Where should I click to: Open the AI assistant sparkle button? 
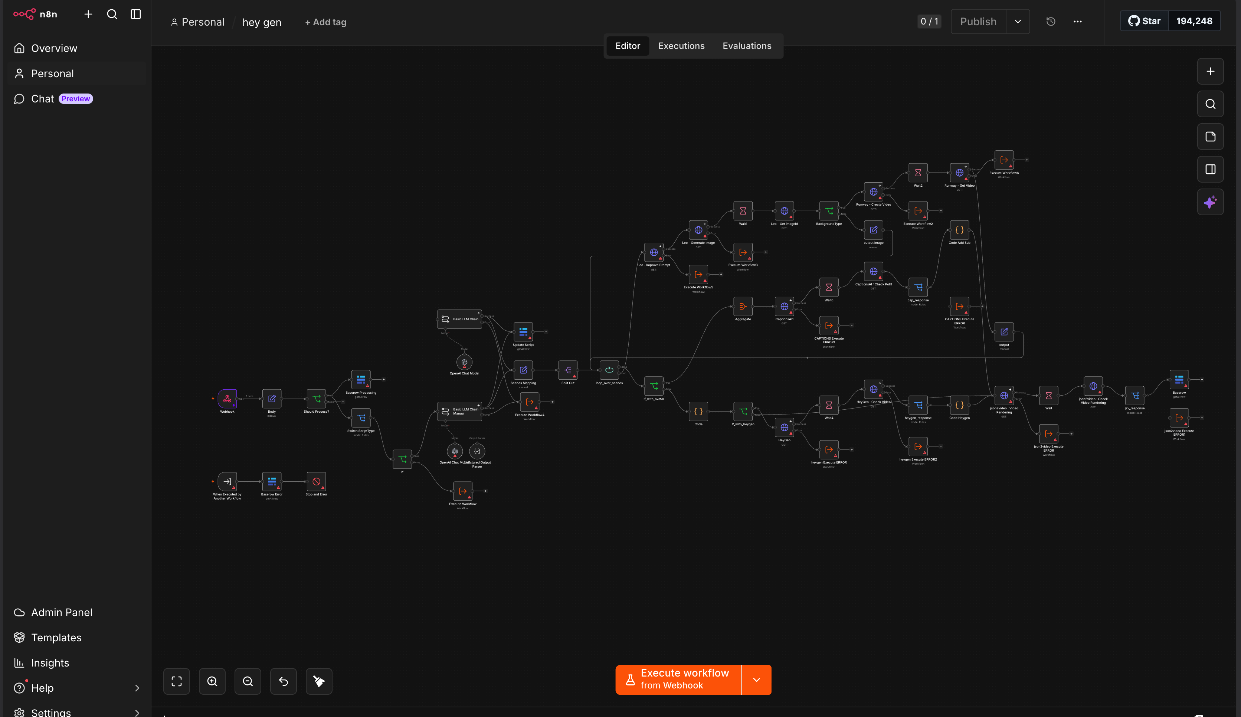1211,202
